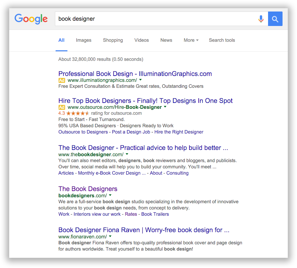The width and height of the screenshot is (297, 268).
Task: Click About 32,800,000 results text
Action: (101, 59)
